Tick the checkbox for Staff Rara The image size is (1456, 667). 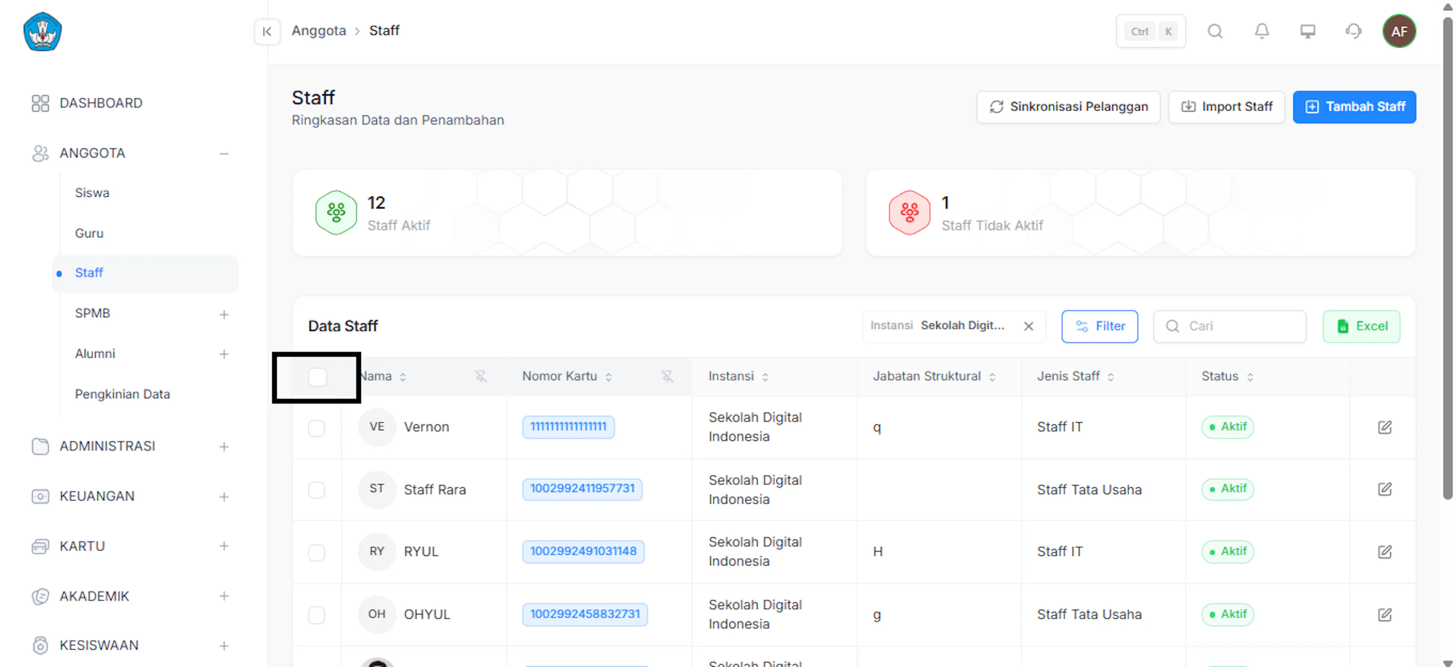317,490
